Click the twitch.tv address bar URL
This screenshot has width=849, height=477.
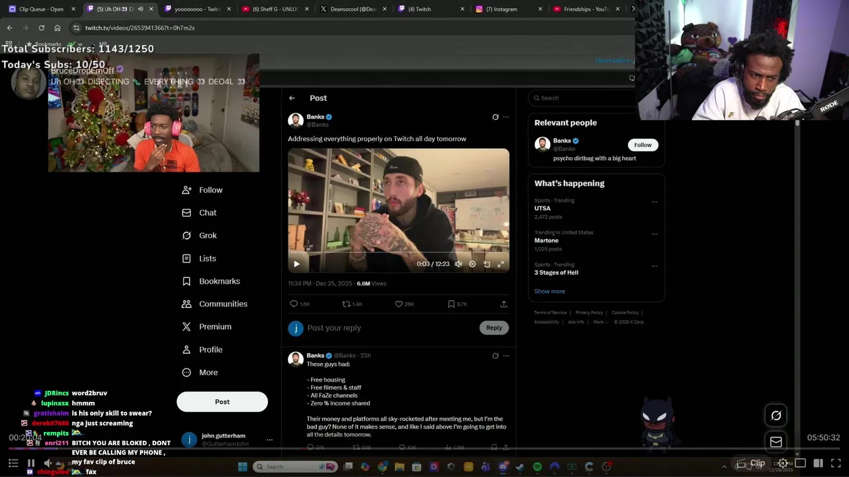[x=140, y=28]
